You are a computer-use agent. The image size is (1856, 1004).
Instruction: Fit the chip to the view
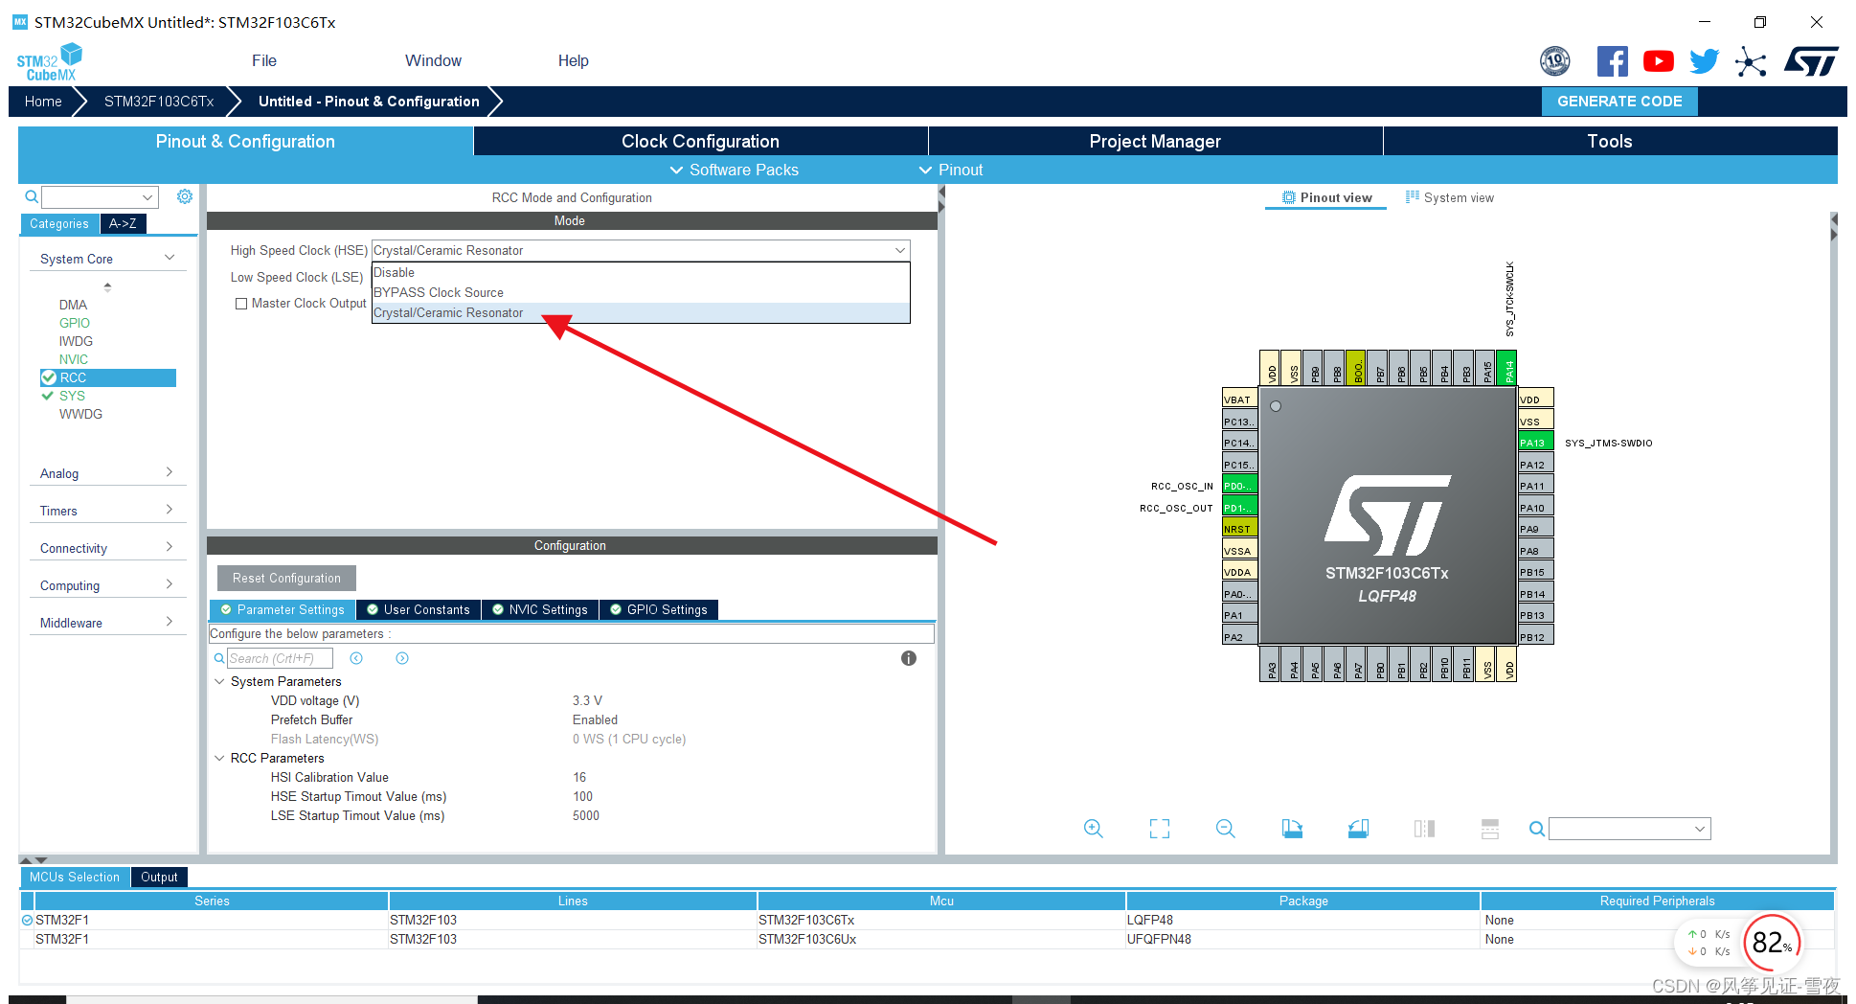coord(1160,829)
